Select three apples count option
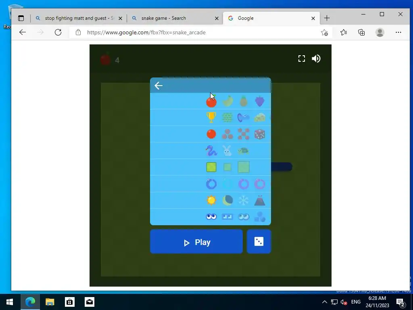The image size is (413, 310). [227, 134]
